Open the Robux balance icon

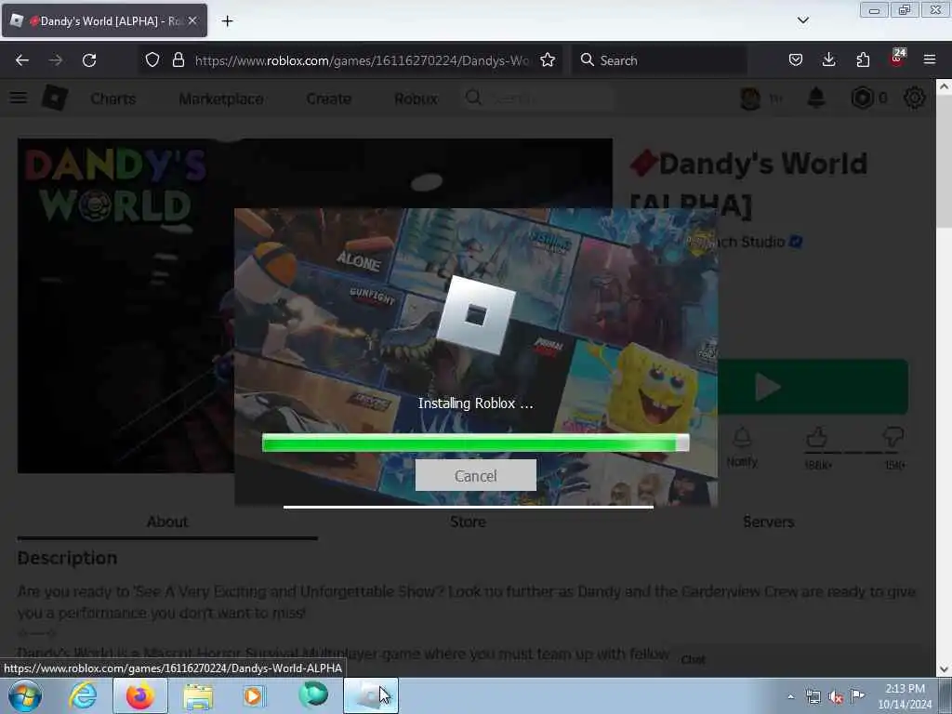[862, 98]
